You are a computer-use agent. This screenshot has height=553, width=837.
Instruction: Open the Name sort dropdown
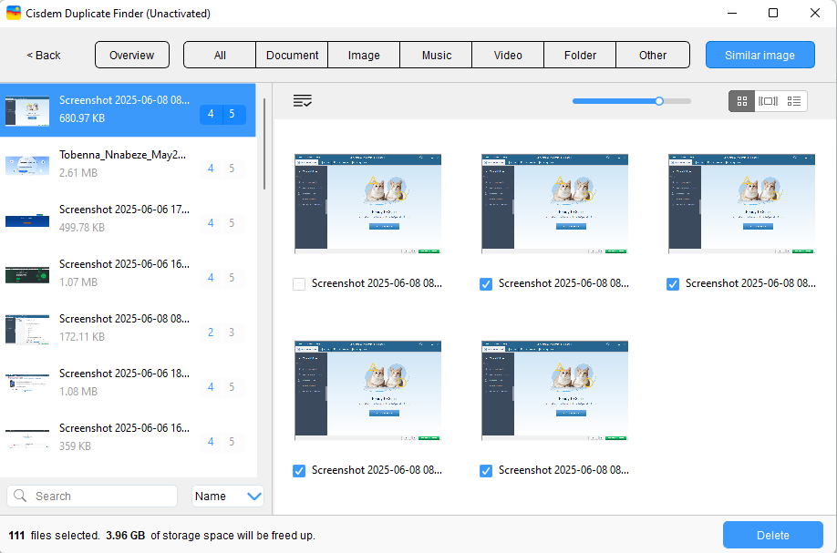(x=227, y=496)
